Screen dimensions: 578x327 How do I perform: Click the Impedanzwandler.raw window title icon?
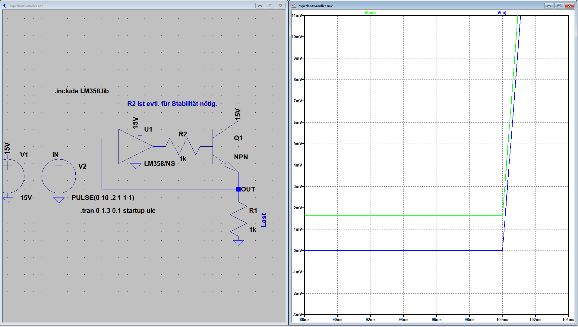[x=294, y=6]
